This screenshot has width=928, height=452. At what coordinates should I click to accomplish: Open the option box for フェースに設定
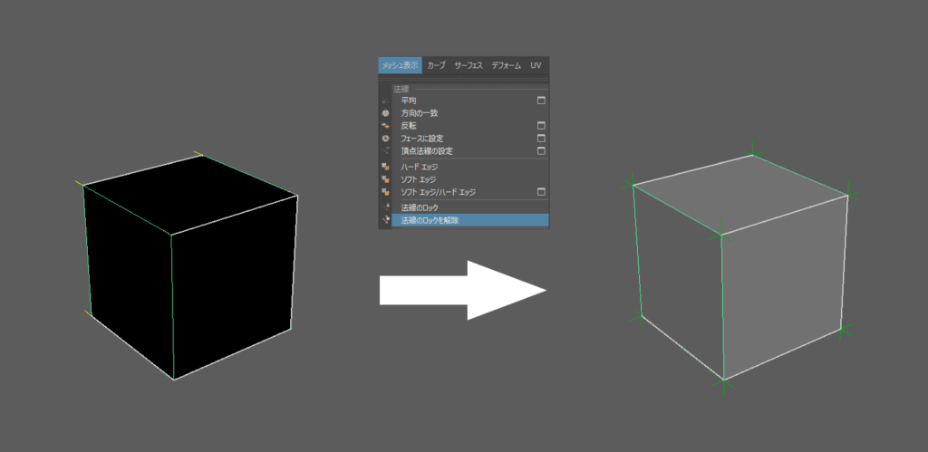click(x=541, y=138)
